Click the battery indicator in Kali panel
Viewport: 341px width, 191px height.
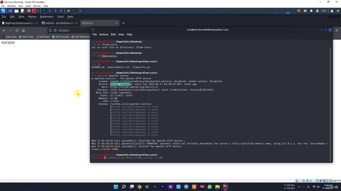point(317,11)
